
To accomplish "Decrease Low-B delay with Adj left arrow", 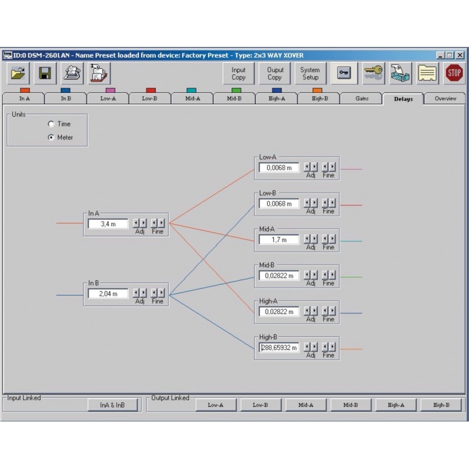I will [307, 203].
